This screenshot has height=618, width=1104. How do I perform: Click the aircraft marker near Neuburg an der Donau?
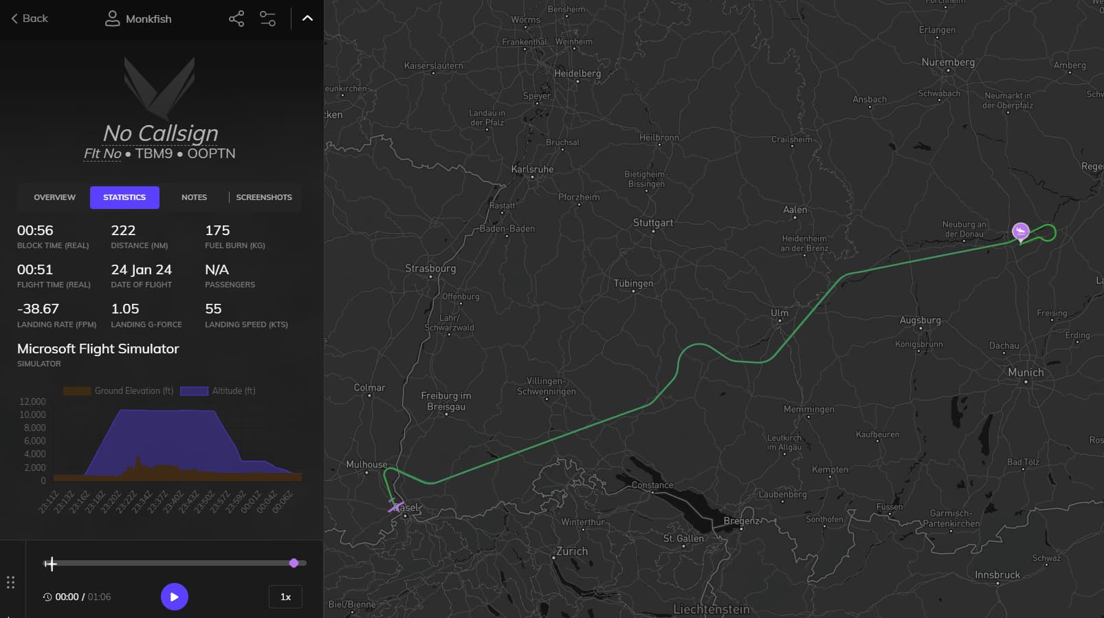[x=1021, y=232]
